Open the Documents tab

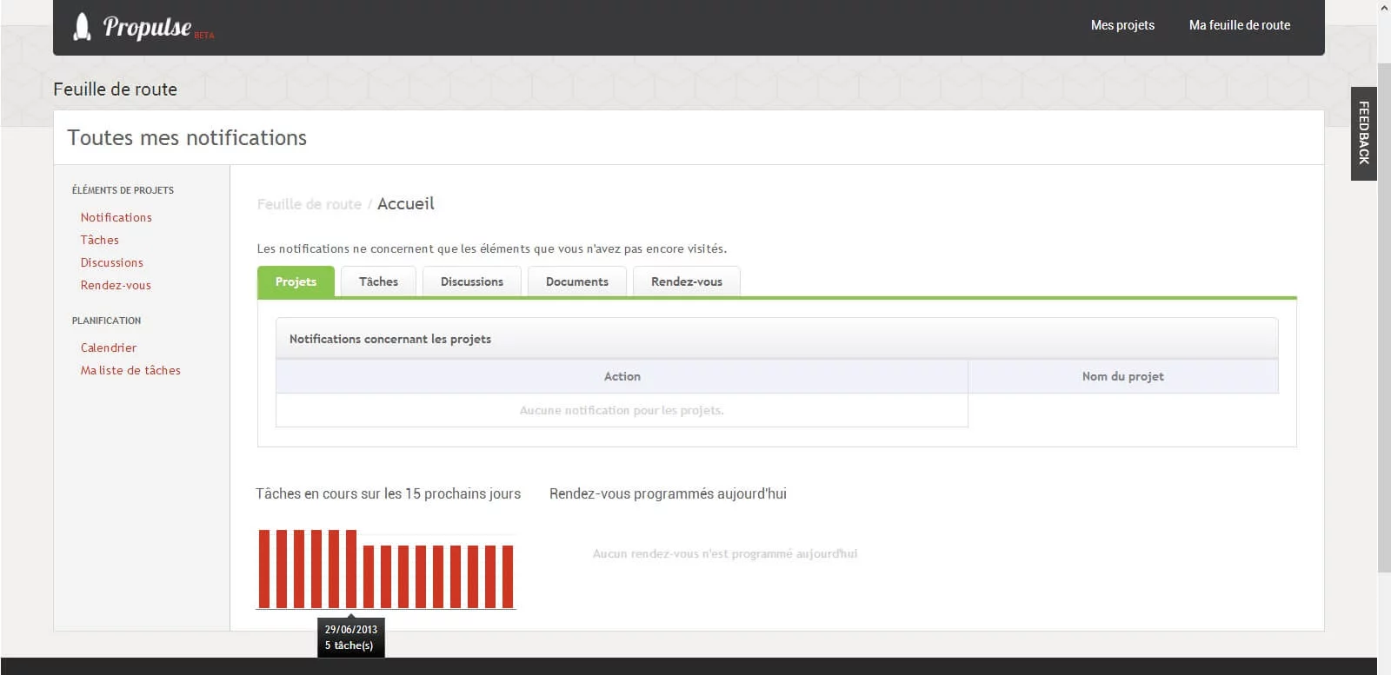(x=576, y=281)
